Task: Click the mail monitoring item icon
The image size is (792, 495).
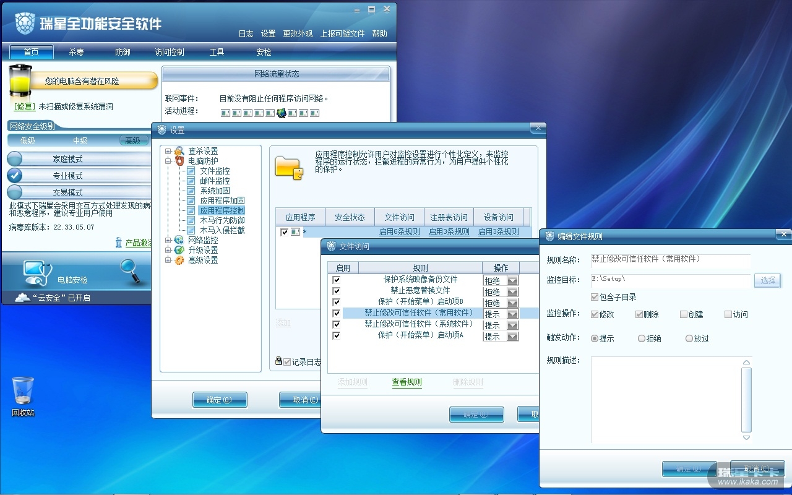Action: click(x=191, y=181)
